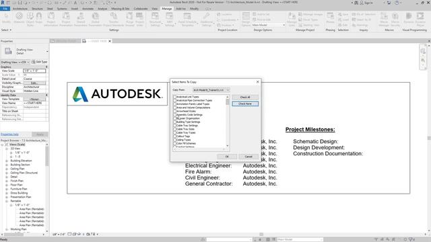The width and height of the screenshot is (431, 242).
Task: Click the Edit Type button
Action: coord(40,62)
